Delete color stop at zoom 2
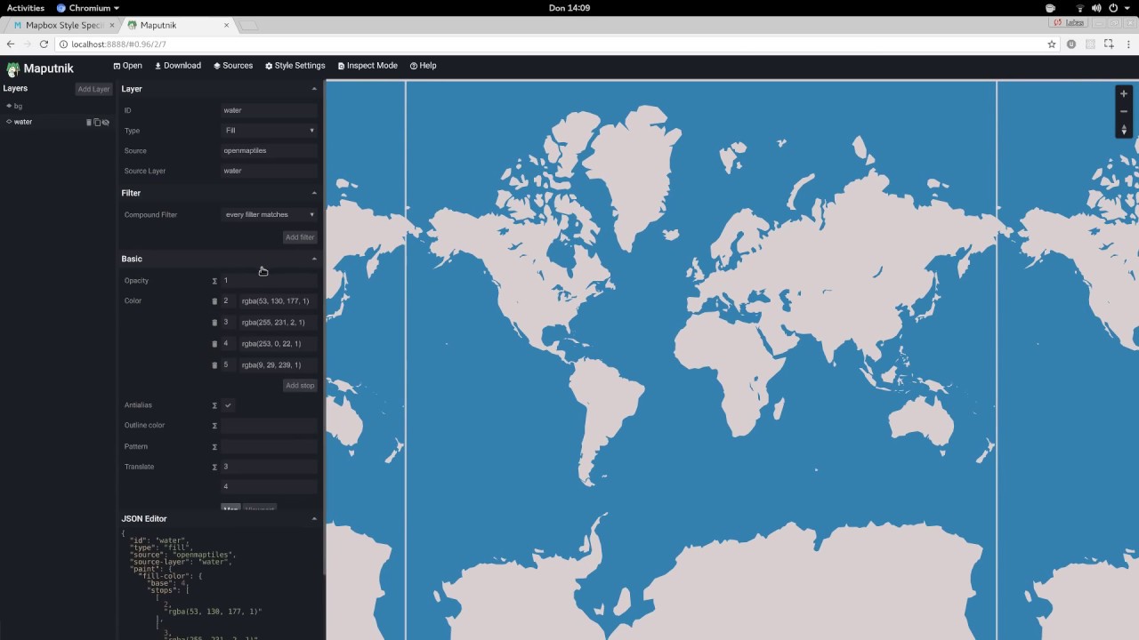The width and height of the screenshot is (1139, 640). 214,301
